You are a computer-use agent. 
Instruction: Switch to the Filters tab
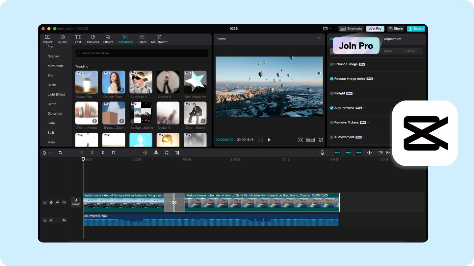[142, 39]
